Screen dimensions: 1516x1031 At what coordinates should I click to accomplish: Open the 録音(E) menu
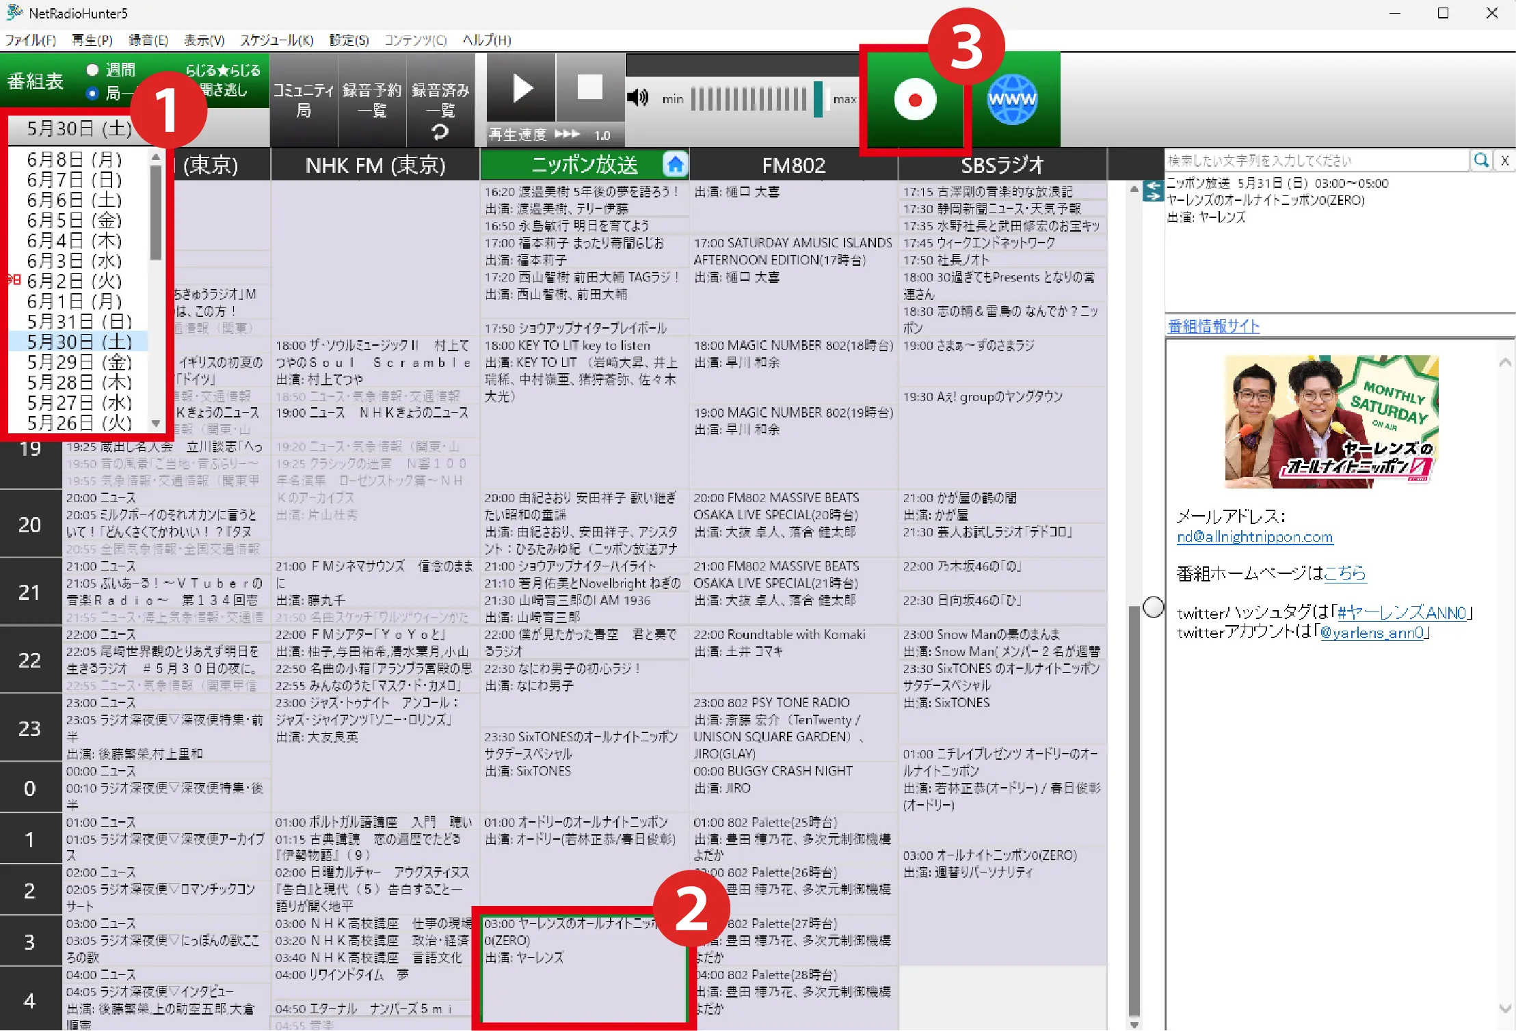coord(148,40)
